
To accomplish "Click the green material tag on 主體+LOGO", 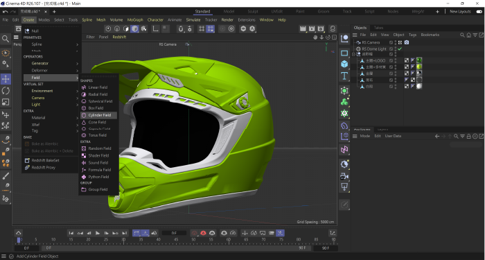I will [x=419, y=61].
